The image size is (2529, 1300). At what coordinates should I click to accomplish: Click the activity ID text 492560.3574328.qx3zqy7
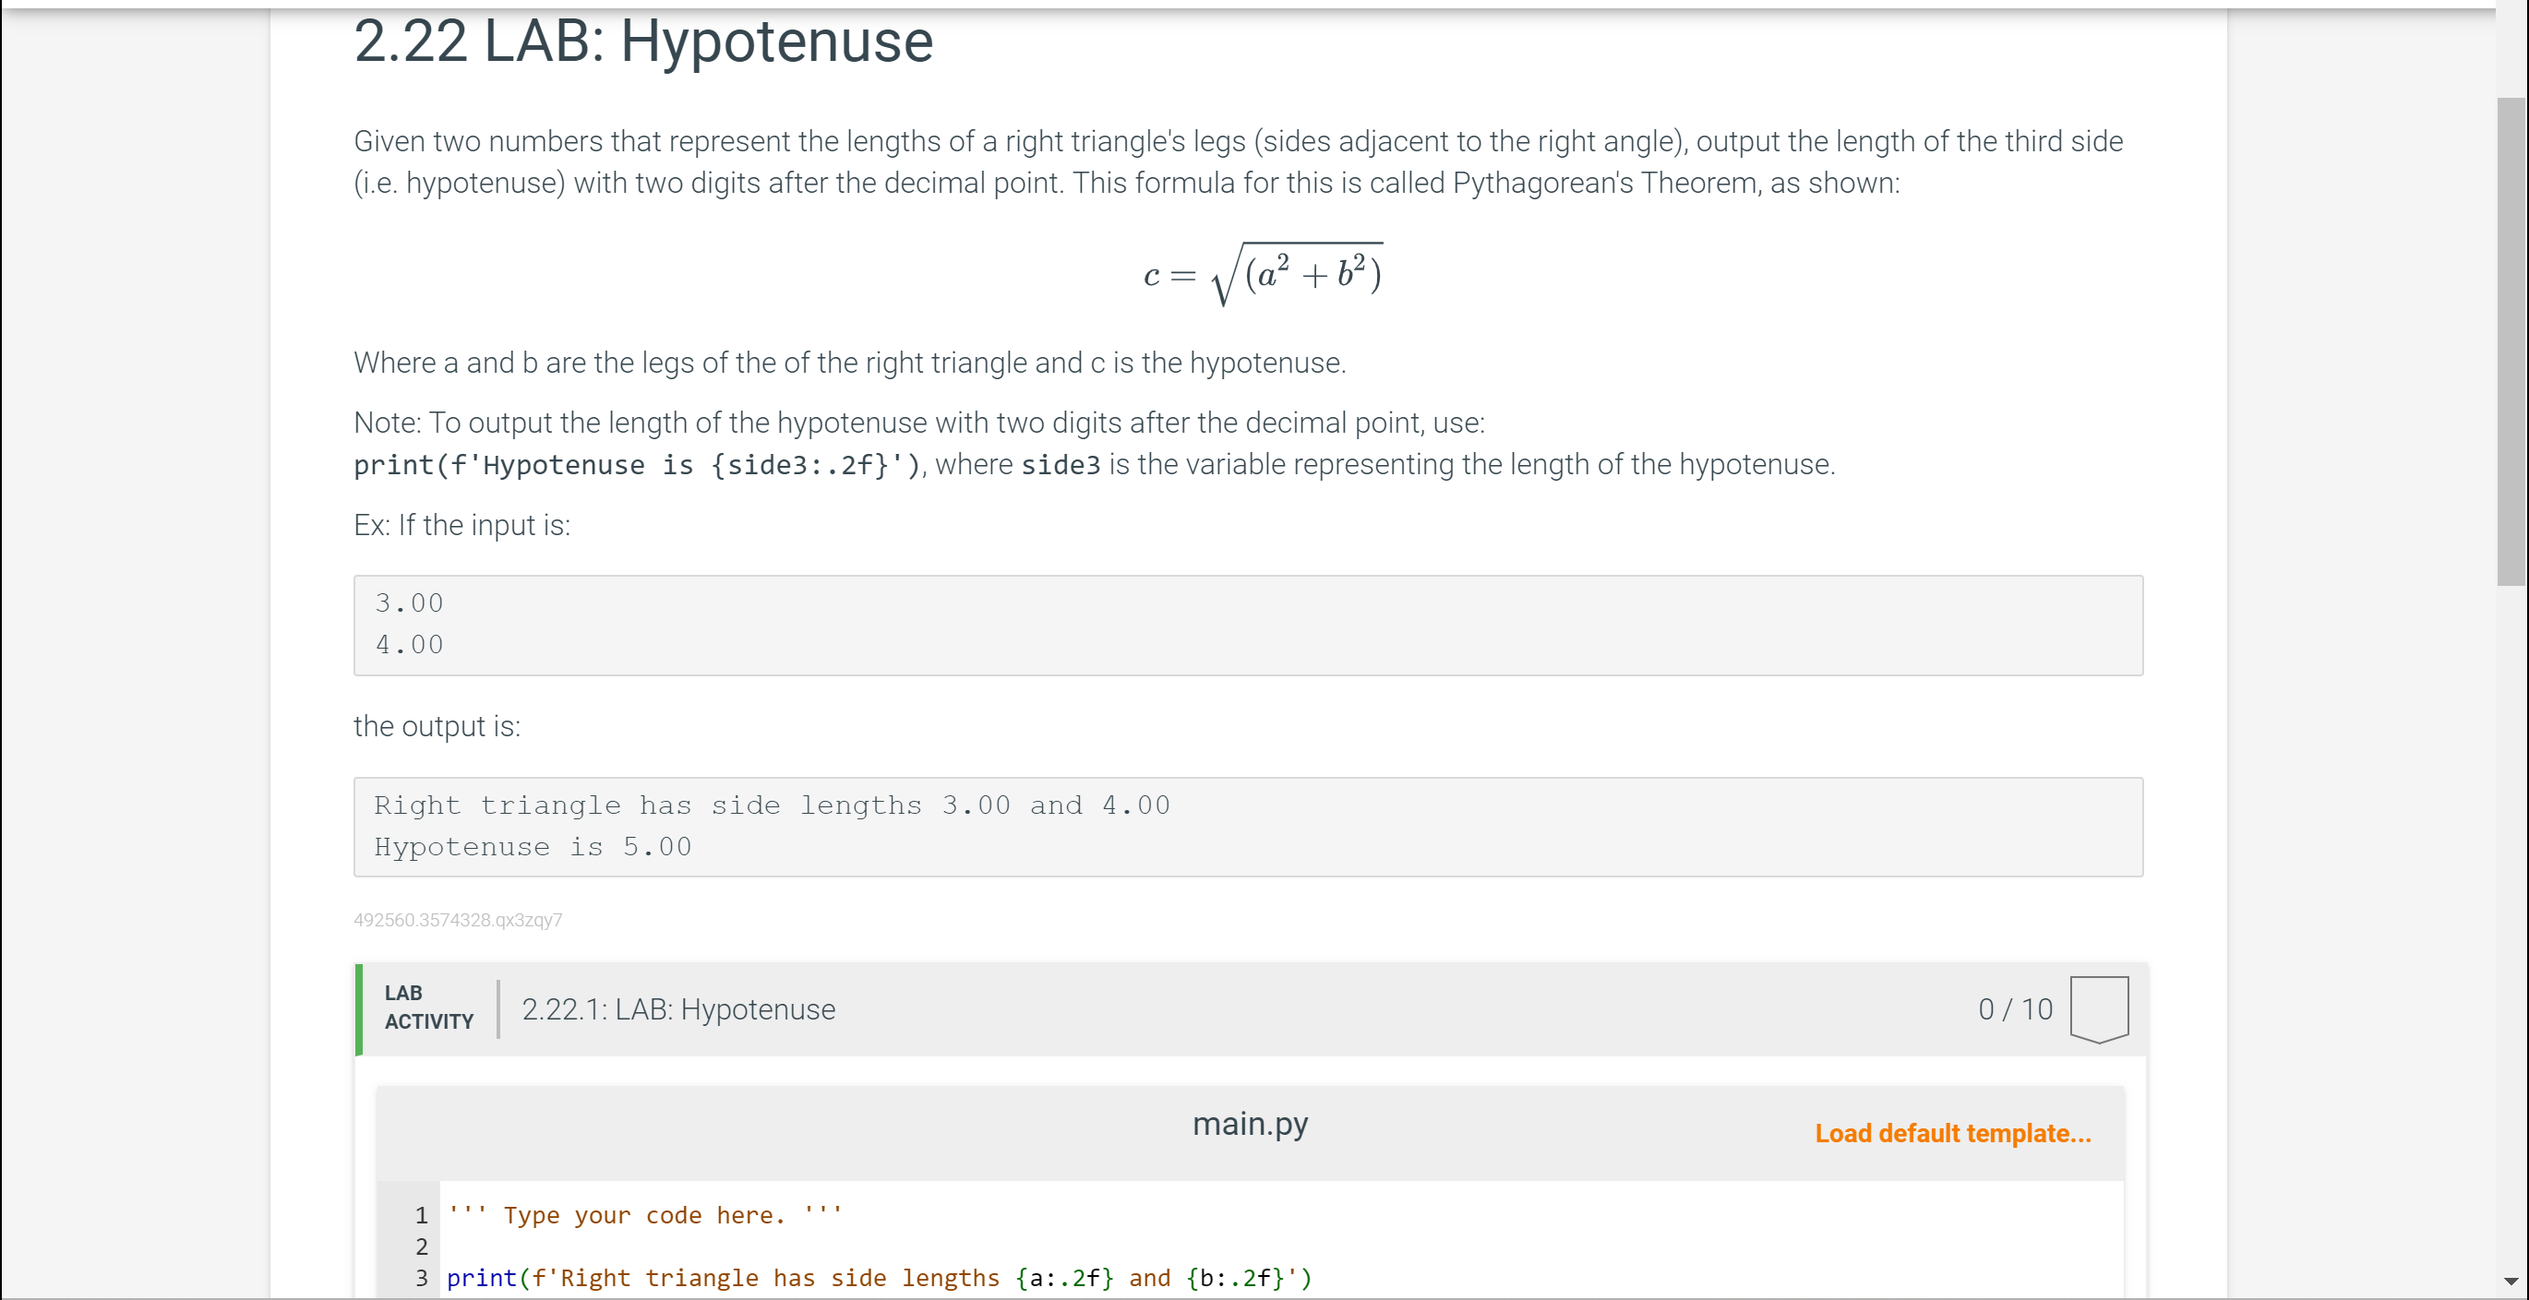point(458,919)
